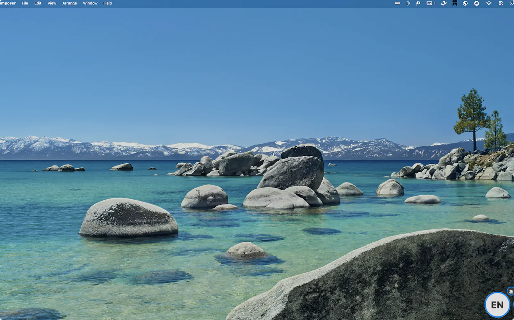Open the Wi-Fi status menu
Screen dimensions: 514x320
point(489,3)
